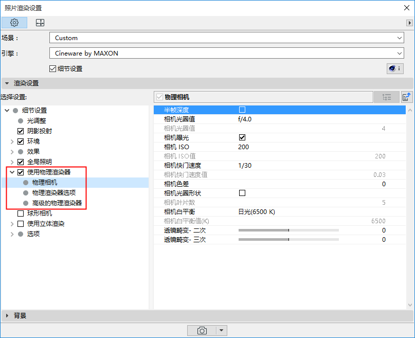The width and height of the screenshot is (415, 338).
Task: Toggle the 细节设置 checkbox under engine
Action: tap(52, 69)
